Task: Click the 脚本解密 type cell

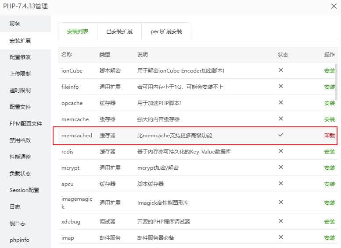Action: tap(110, 71)
